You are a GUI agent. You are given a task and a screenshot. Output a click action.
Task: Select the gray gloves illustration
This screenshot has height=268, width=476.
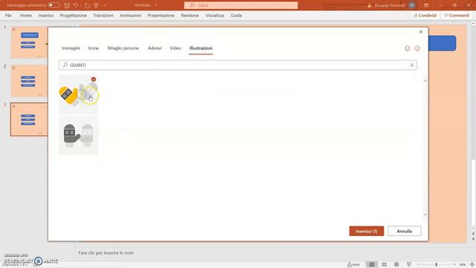tap(78, 135)
